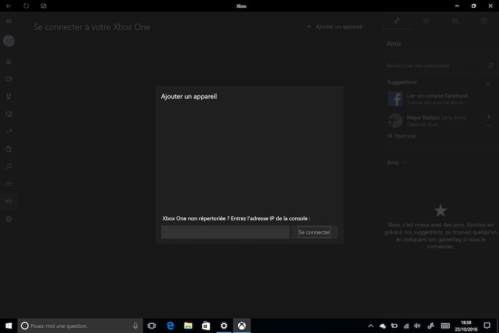The height and width of the screenshot is (333, 499).
Task: Open the Windows Start menu
Action: [9, 326]
